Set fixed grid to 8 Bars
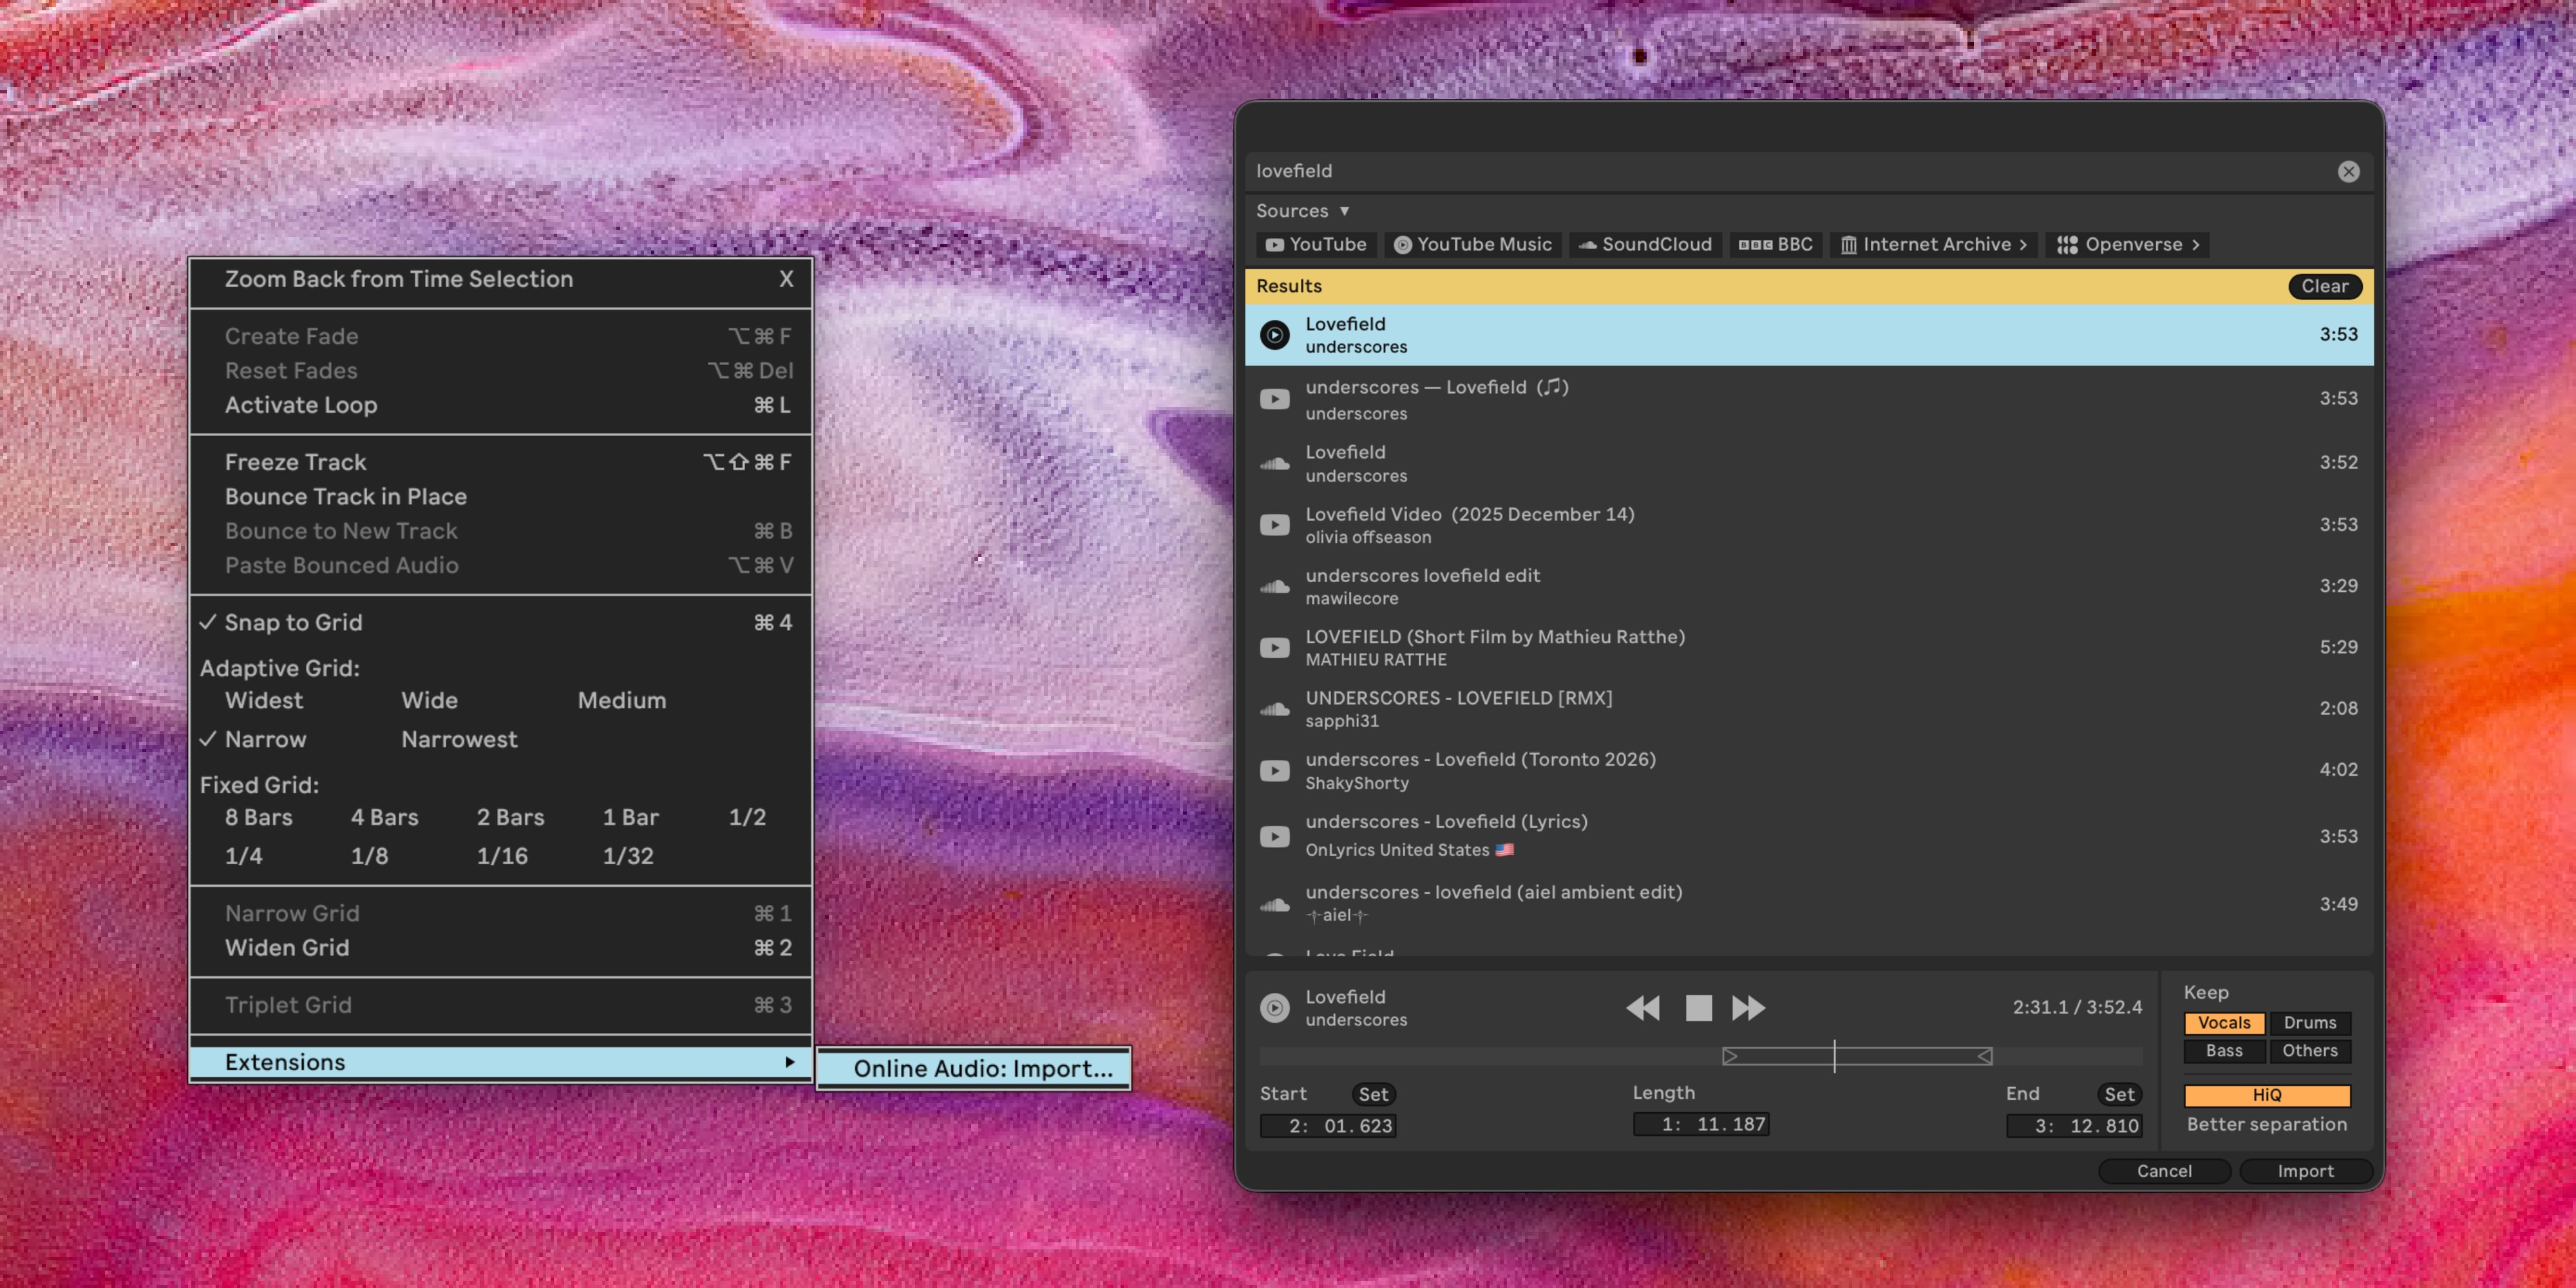2576x1288 pixels. [x=259, y=817]
